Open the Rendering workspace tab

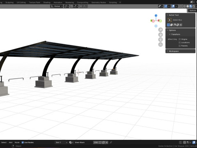69,2
